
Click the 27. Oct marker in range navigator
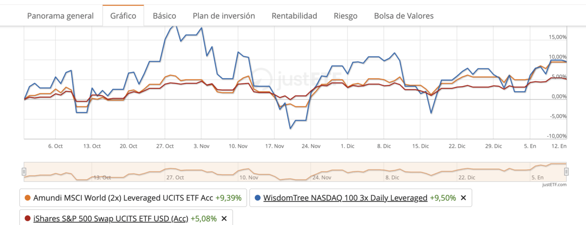click(175, 177)
